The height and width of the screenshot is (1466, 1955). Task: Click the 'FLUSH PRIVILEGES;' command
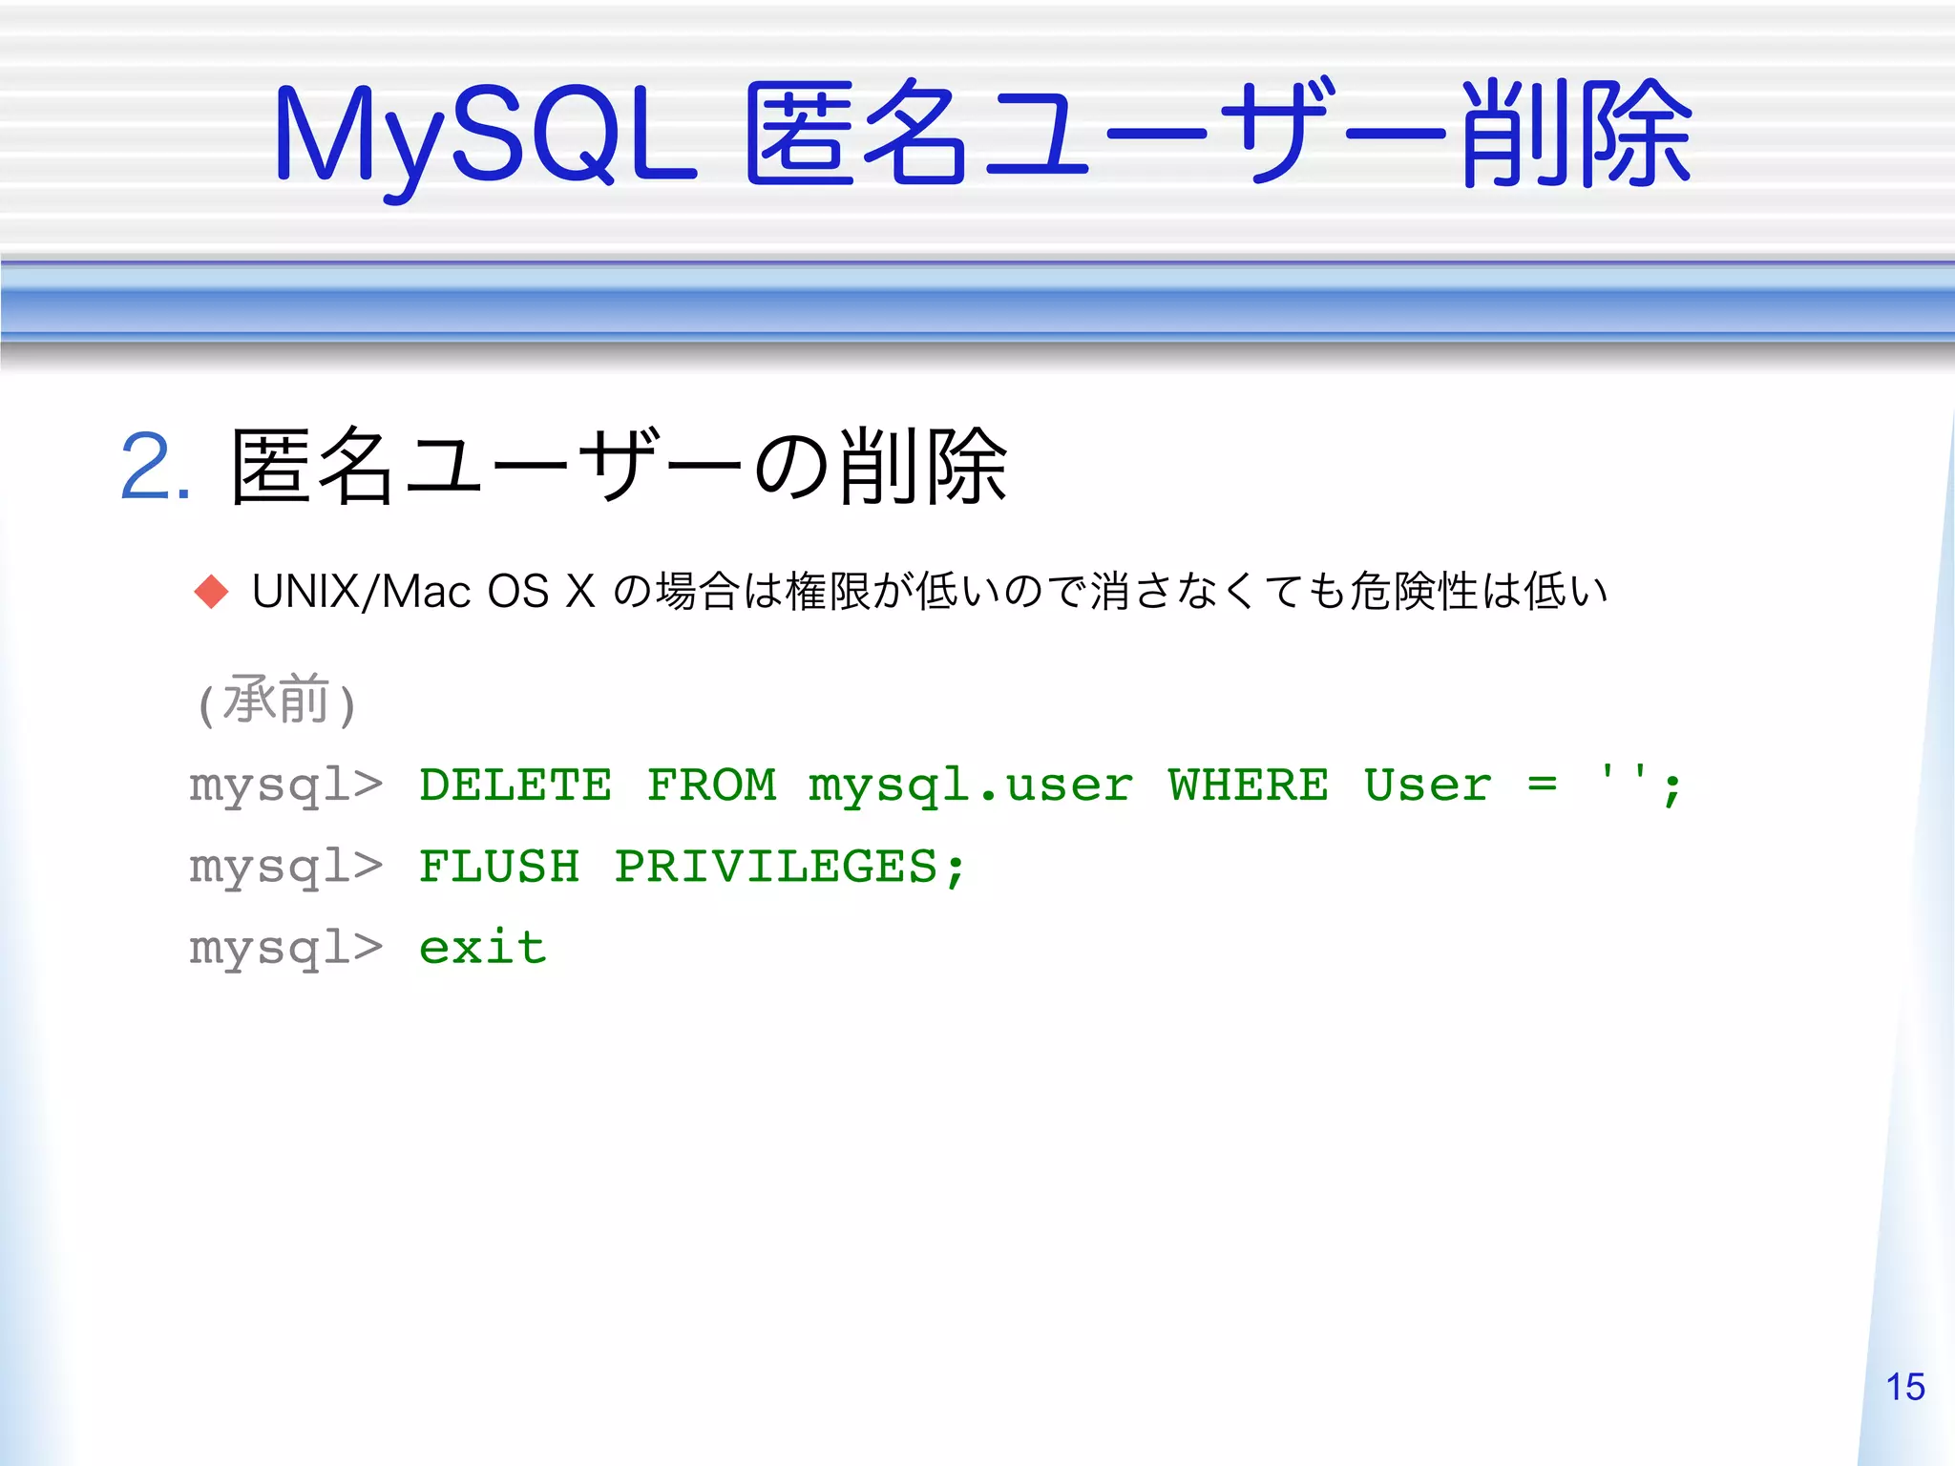693,868
